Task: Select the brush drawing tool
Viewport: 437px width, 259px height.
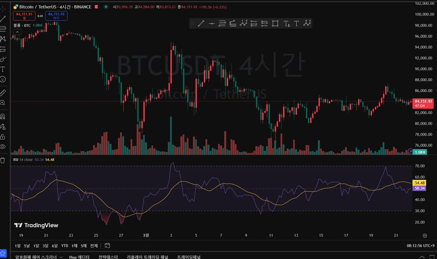Action: click(x=3, y=59)
